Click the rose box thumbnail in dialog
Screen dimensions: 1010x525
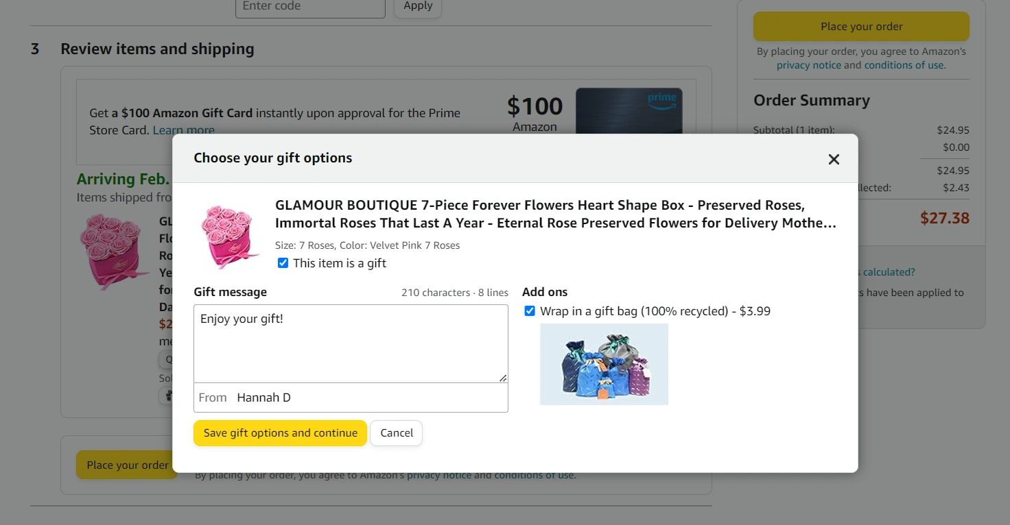(226, 237)
